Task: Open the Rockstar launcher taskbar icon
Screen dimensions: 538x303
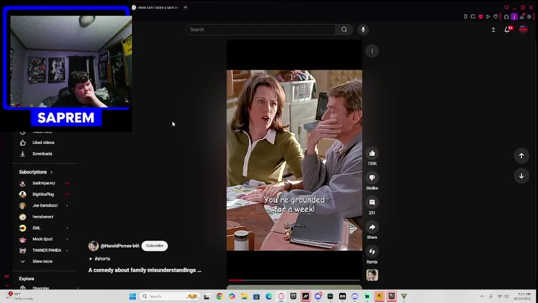Action: click(379, 296)
